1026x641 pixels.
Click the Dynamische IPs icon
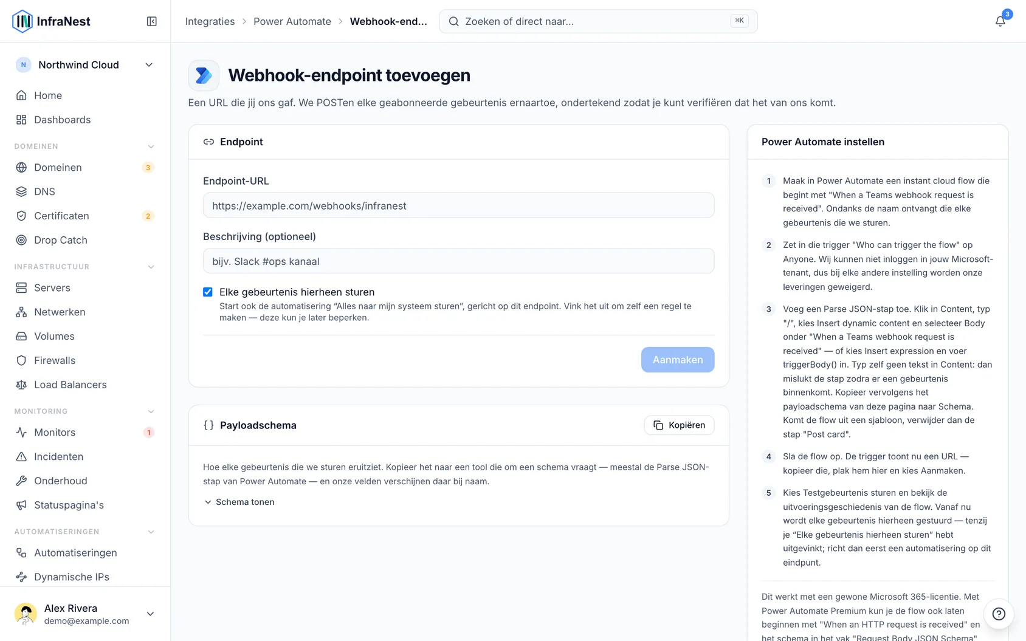(21, 577)
